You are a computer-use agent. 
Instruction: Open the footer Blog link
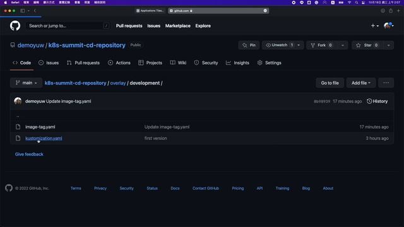(x=306, y=189)
